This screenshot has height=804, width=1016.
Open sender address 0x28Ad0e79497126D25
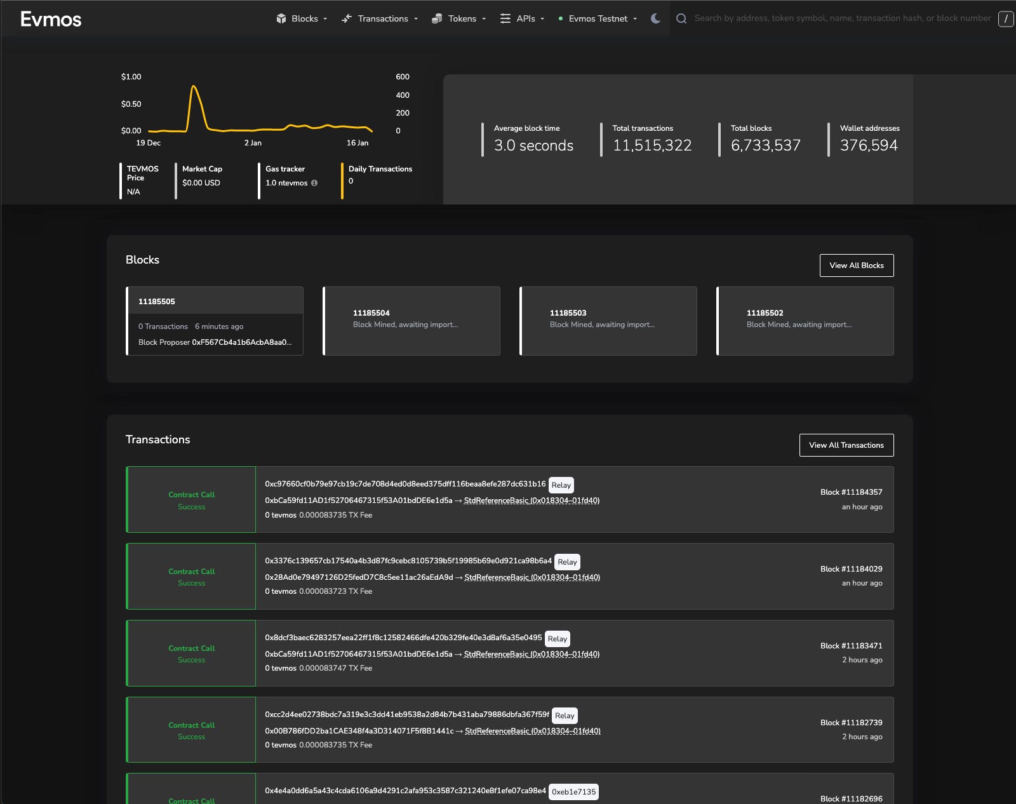tap(359, 577)
